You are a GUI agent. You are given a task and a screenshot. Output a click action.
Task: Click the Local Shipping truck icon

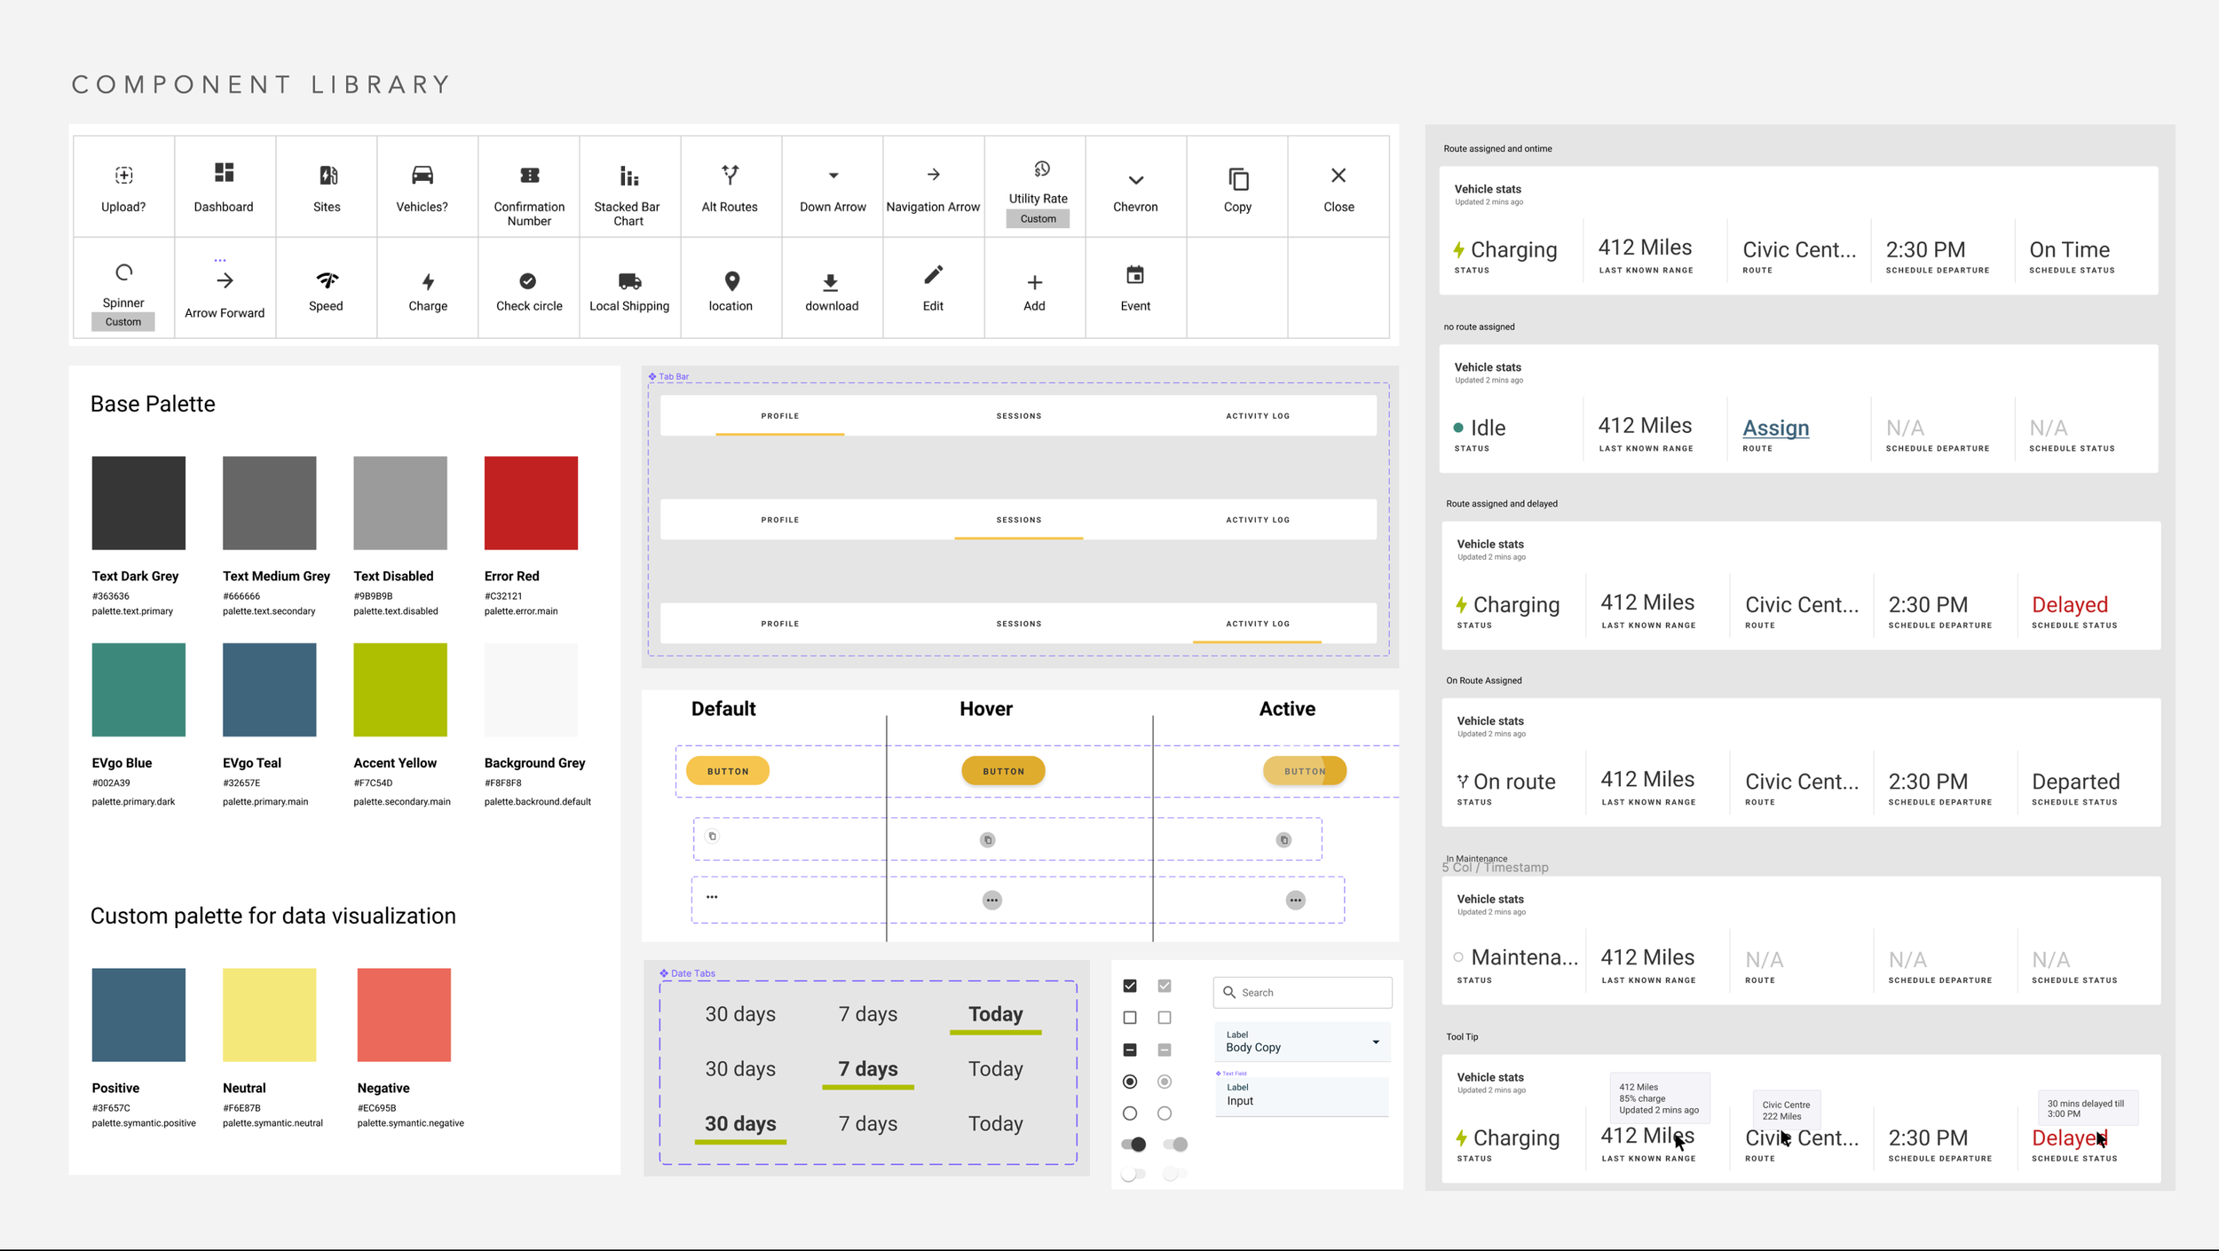coord(629,281)
